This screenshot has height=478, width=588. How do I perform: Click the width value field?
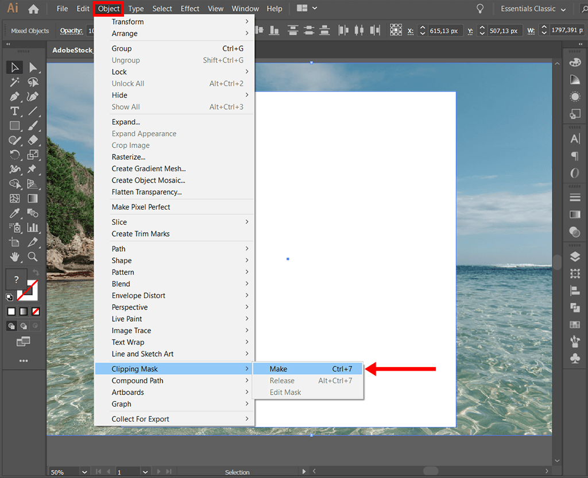tap(567, 30)
